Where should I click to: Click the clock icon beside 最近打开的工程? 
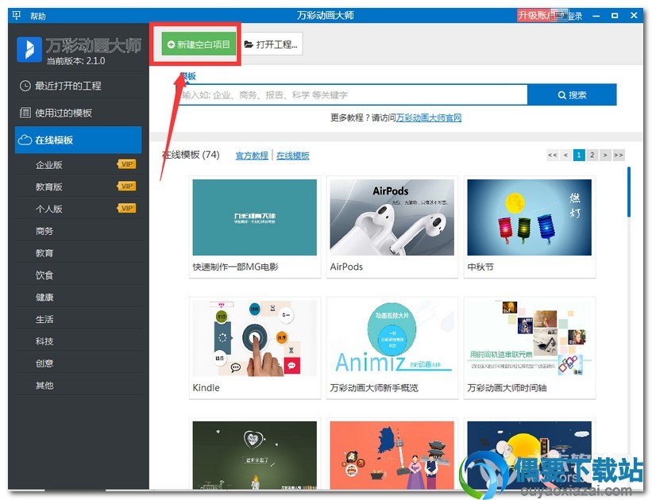click(25, 86)
